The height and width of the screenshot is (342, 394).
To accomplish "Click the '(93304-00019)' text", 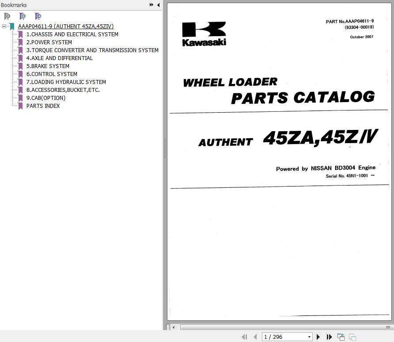I will pyautogui.click(x=359, y=27).
